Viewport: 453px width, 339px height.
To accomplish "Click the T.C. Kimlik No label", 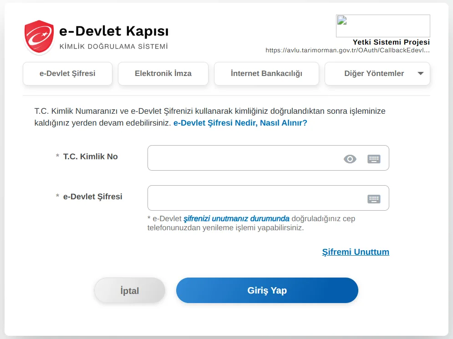I will tap(91, 157).
